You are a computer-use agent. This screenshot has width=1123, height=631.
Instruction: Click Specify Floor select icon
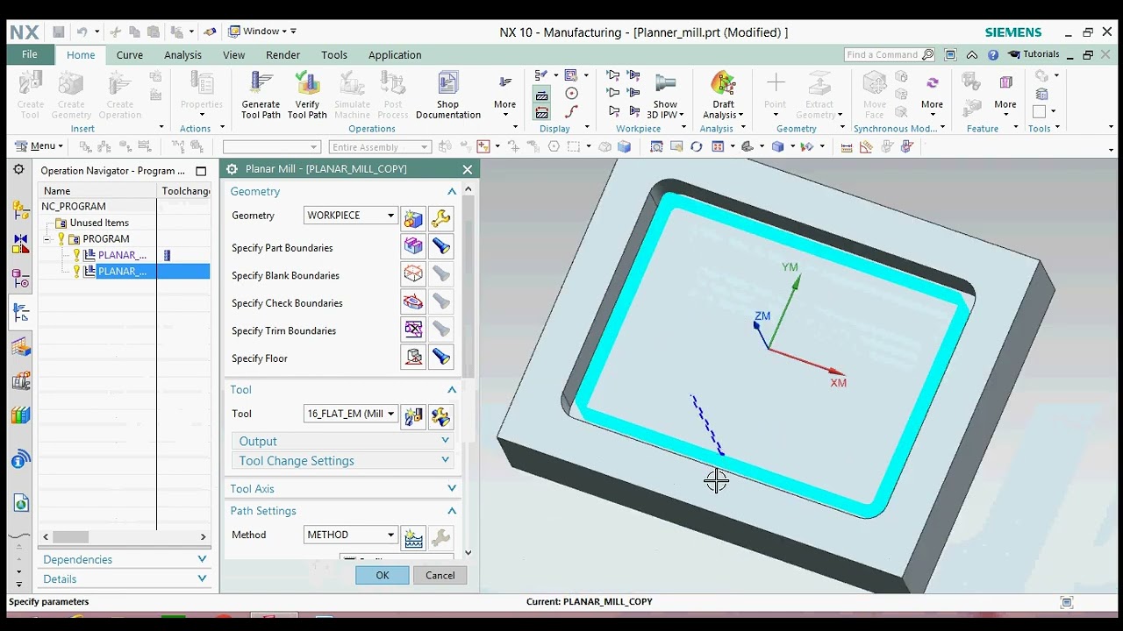coord(413,358)
